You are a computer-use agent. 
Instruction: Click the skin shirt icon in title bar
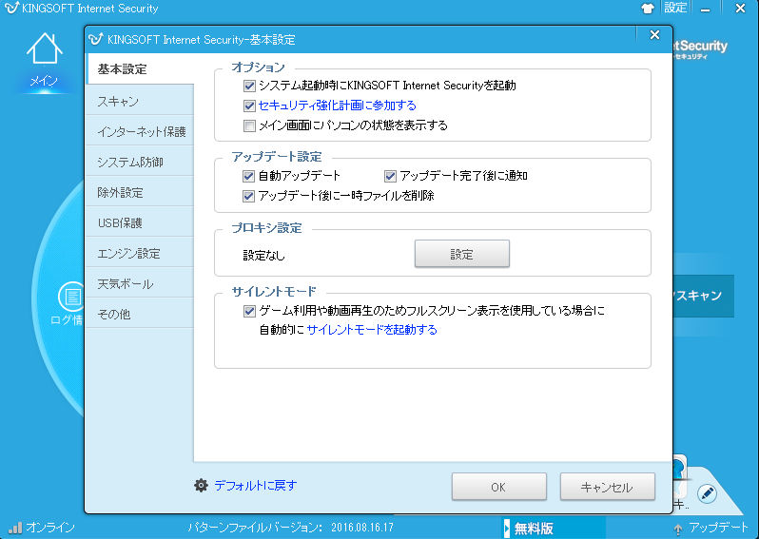point(647,9)
